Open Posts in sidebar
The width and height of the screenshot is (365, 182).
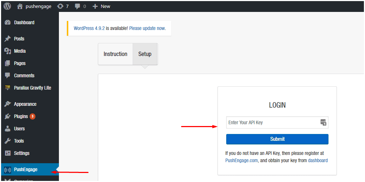19,39
